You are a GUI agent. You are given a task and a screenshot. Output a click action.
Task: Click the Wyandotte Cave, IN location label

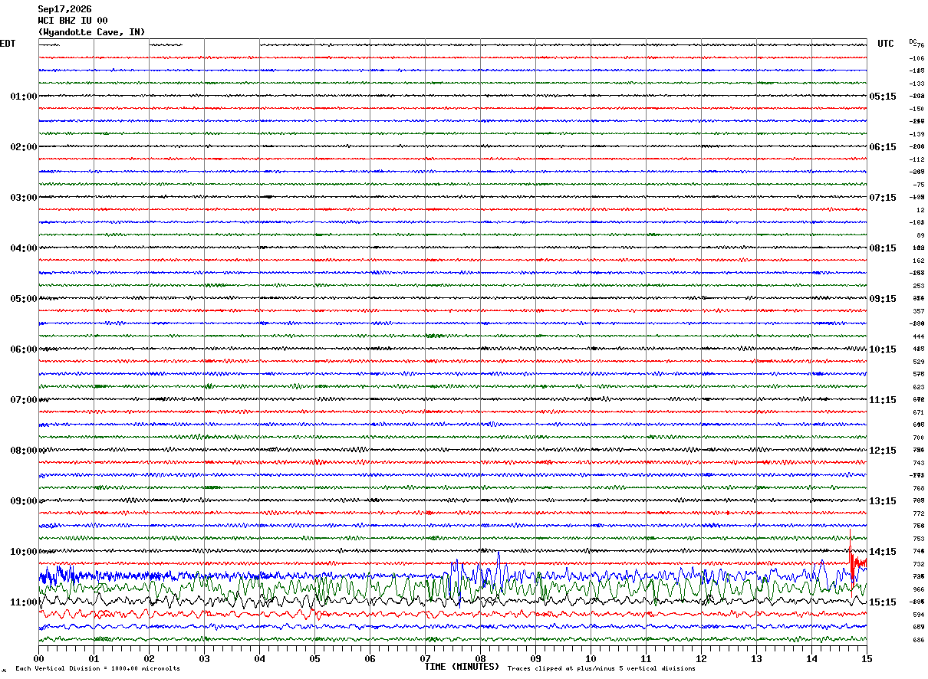tap(91, 32)
